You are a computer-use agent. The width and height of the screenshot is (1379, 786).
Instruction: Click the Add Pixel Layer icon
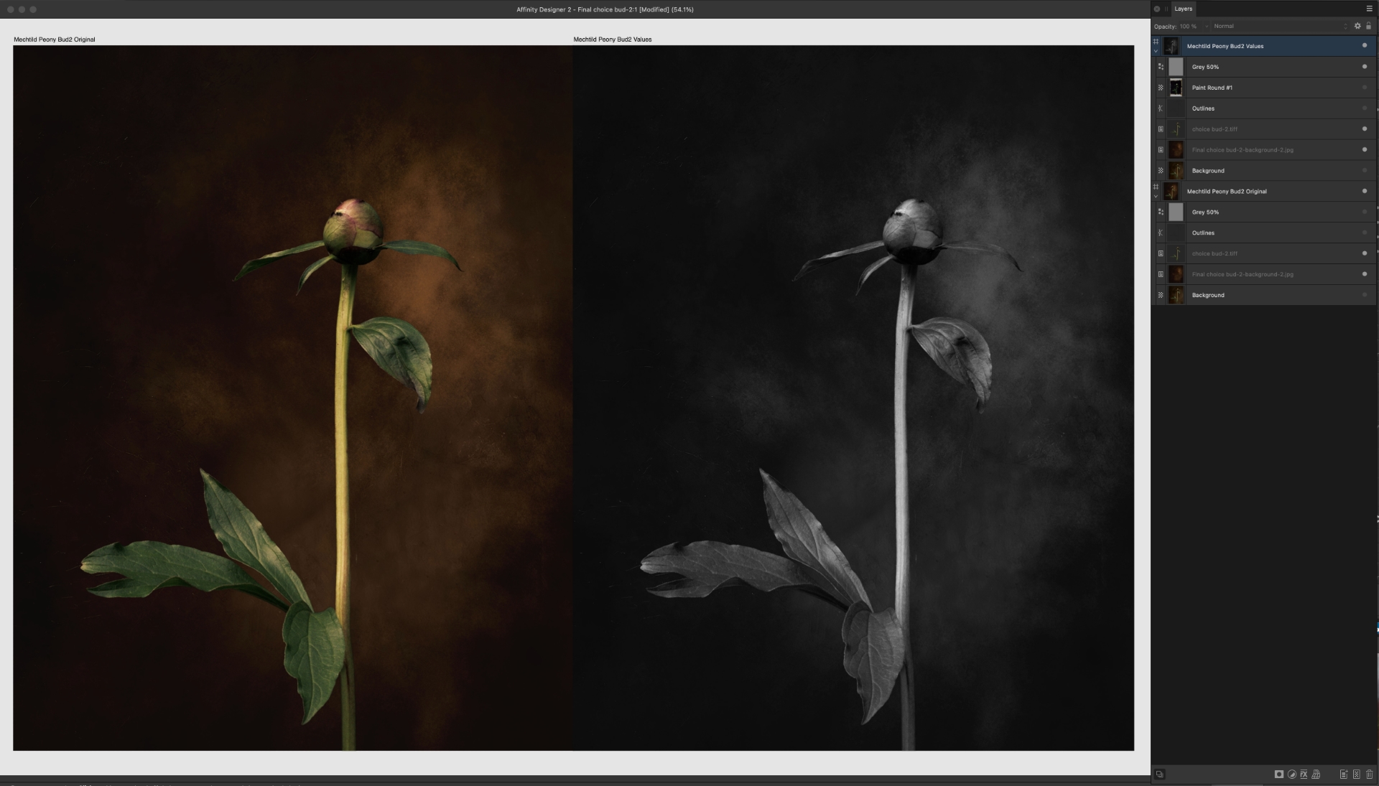[x=1356, y=775]
